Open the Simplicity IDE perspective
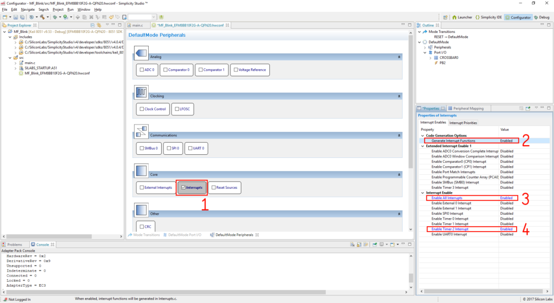554x303 pixels. [489, 17]
